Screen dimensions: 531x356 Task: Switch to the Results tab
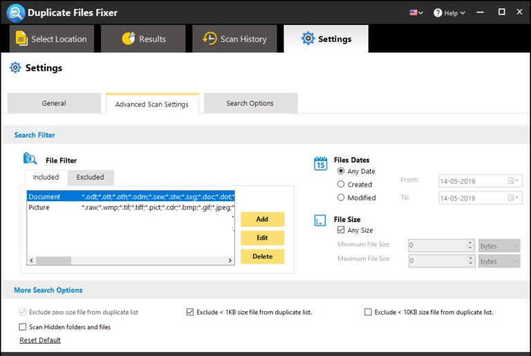coord(143,39)
